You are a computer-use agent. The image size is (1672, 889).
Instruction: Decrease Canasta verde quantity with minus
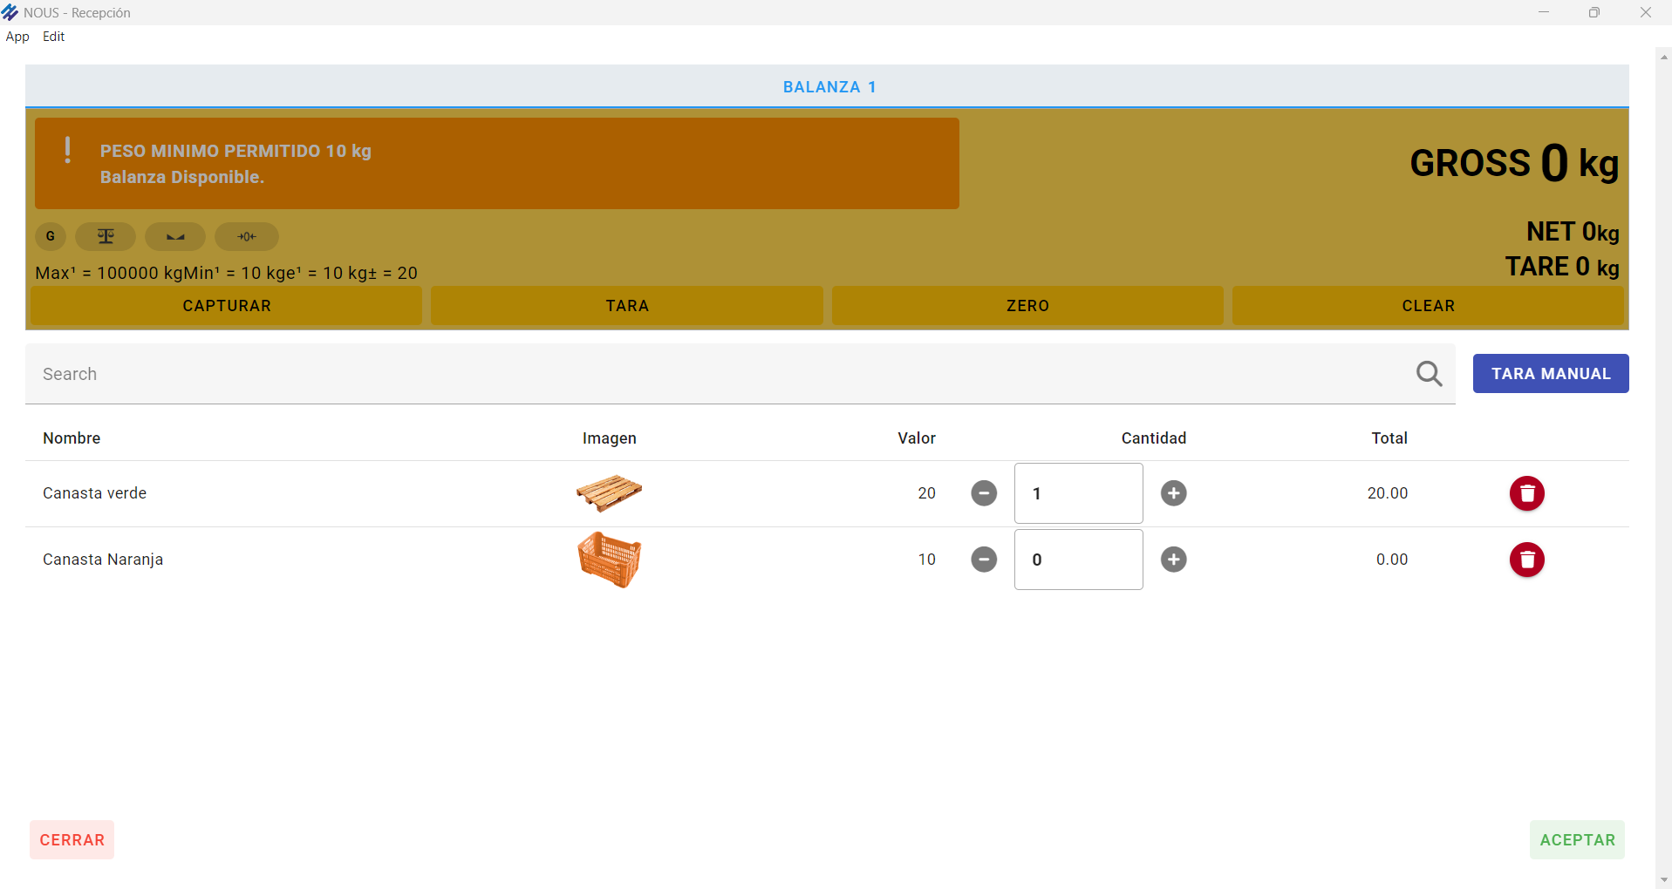coord(984,493)
